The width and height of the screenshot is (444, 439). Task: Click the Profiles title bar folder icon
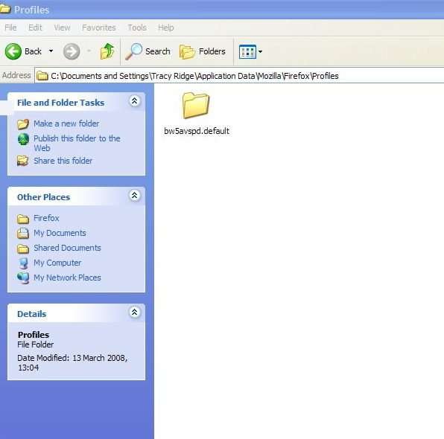click(5, 9)
